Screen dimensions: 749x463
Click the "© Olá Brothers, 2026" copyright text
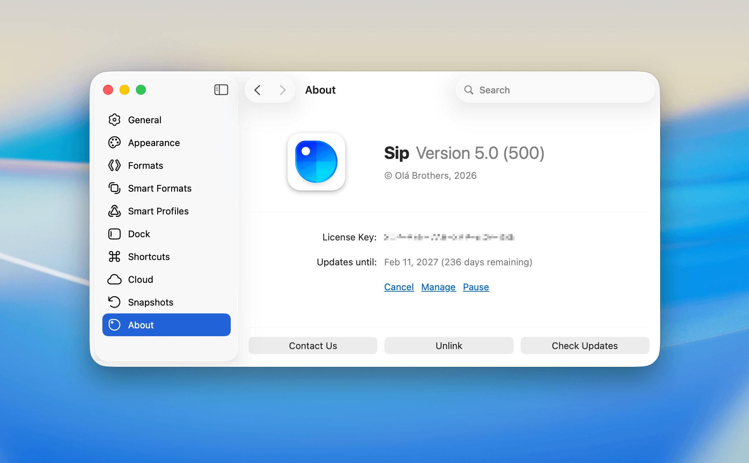430,176
